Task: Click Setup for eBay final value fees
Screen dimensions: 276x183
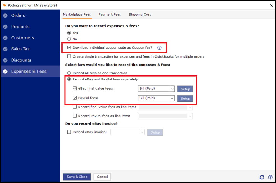Action: (185, 89)
